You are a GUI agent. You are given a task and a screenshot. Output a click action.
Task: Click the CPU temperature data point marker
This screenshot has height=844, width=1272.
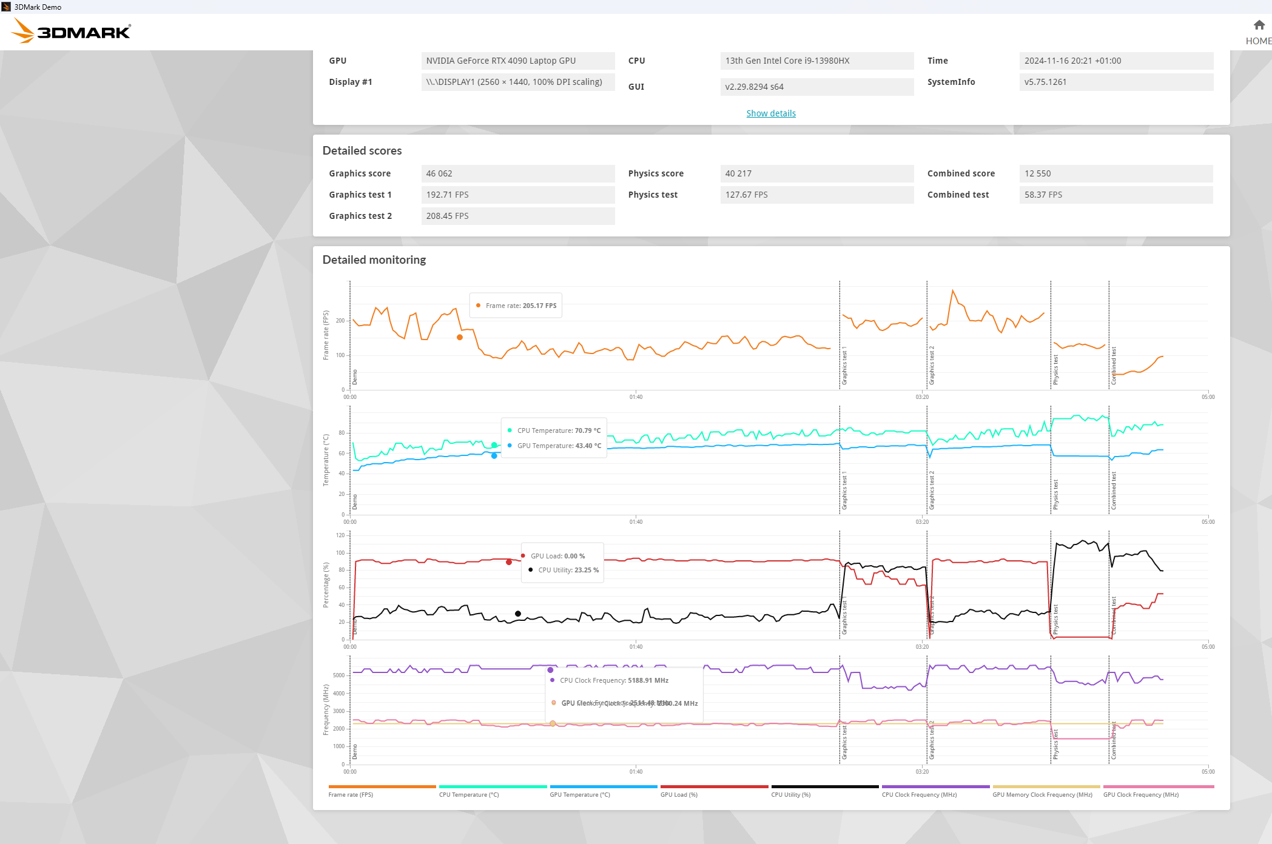click(x=494, y=445)
